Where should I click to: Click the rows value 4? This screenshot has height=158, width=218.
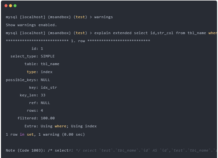(42, 110)
